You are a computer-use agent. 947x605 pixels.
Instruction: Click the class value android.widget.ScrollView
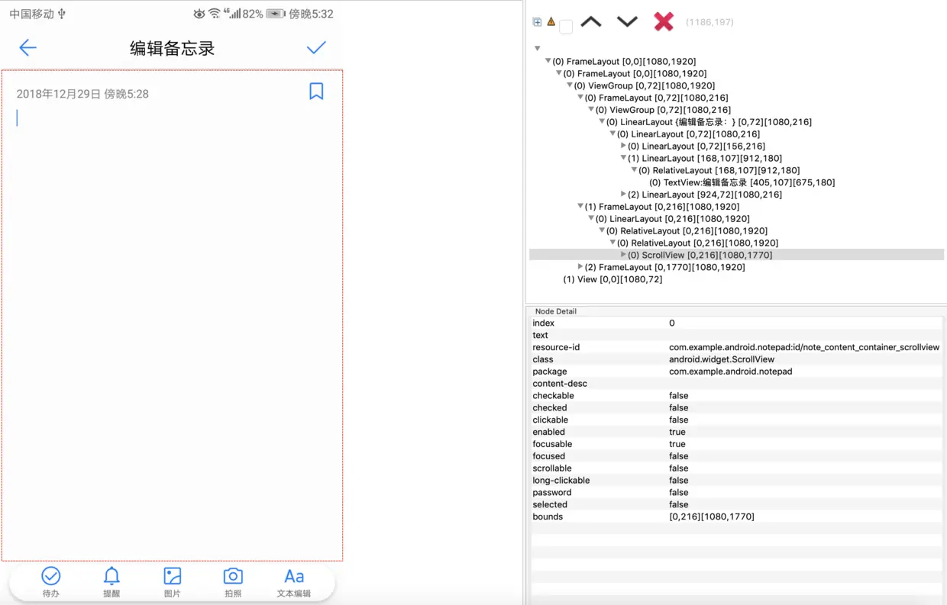click(x=722, y=359)
